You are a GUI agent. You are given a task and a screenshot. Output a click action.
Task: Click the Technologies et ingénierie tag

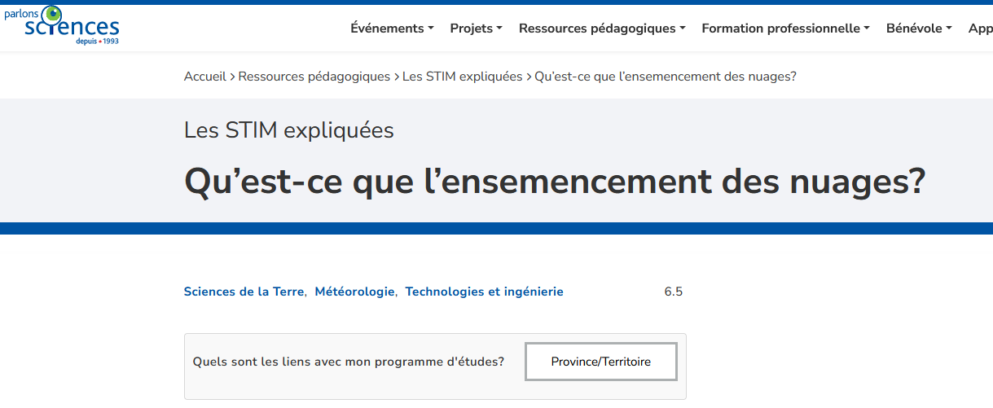pos(484,292)
